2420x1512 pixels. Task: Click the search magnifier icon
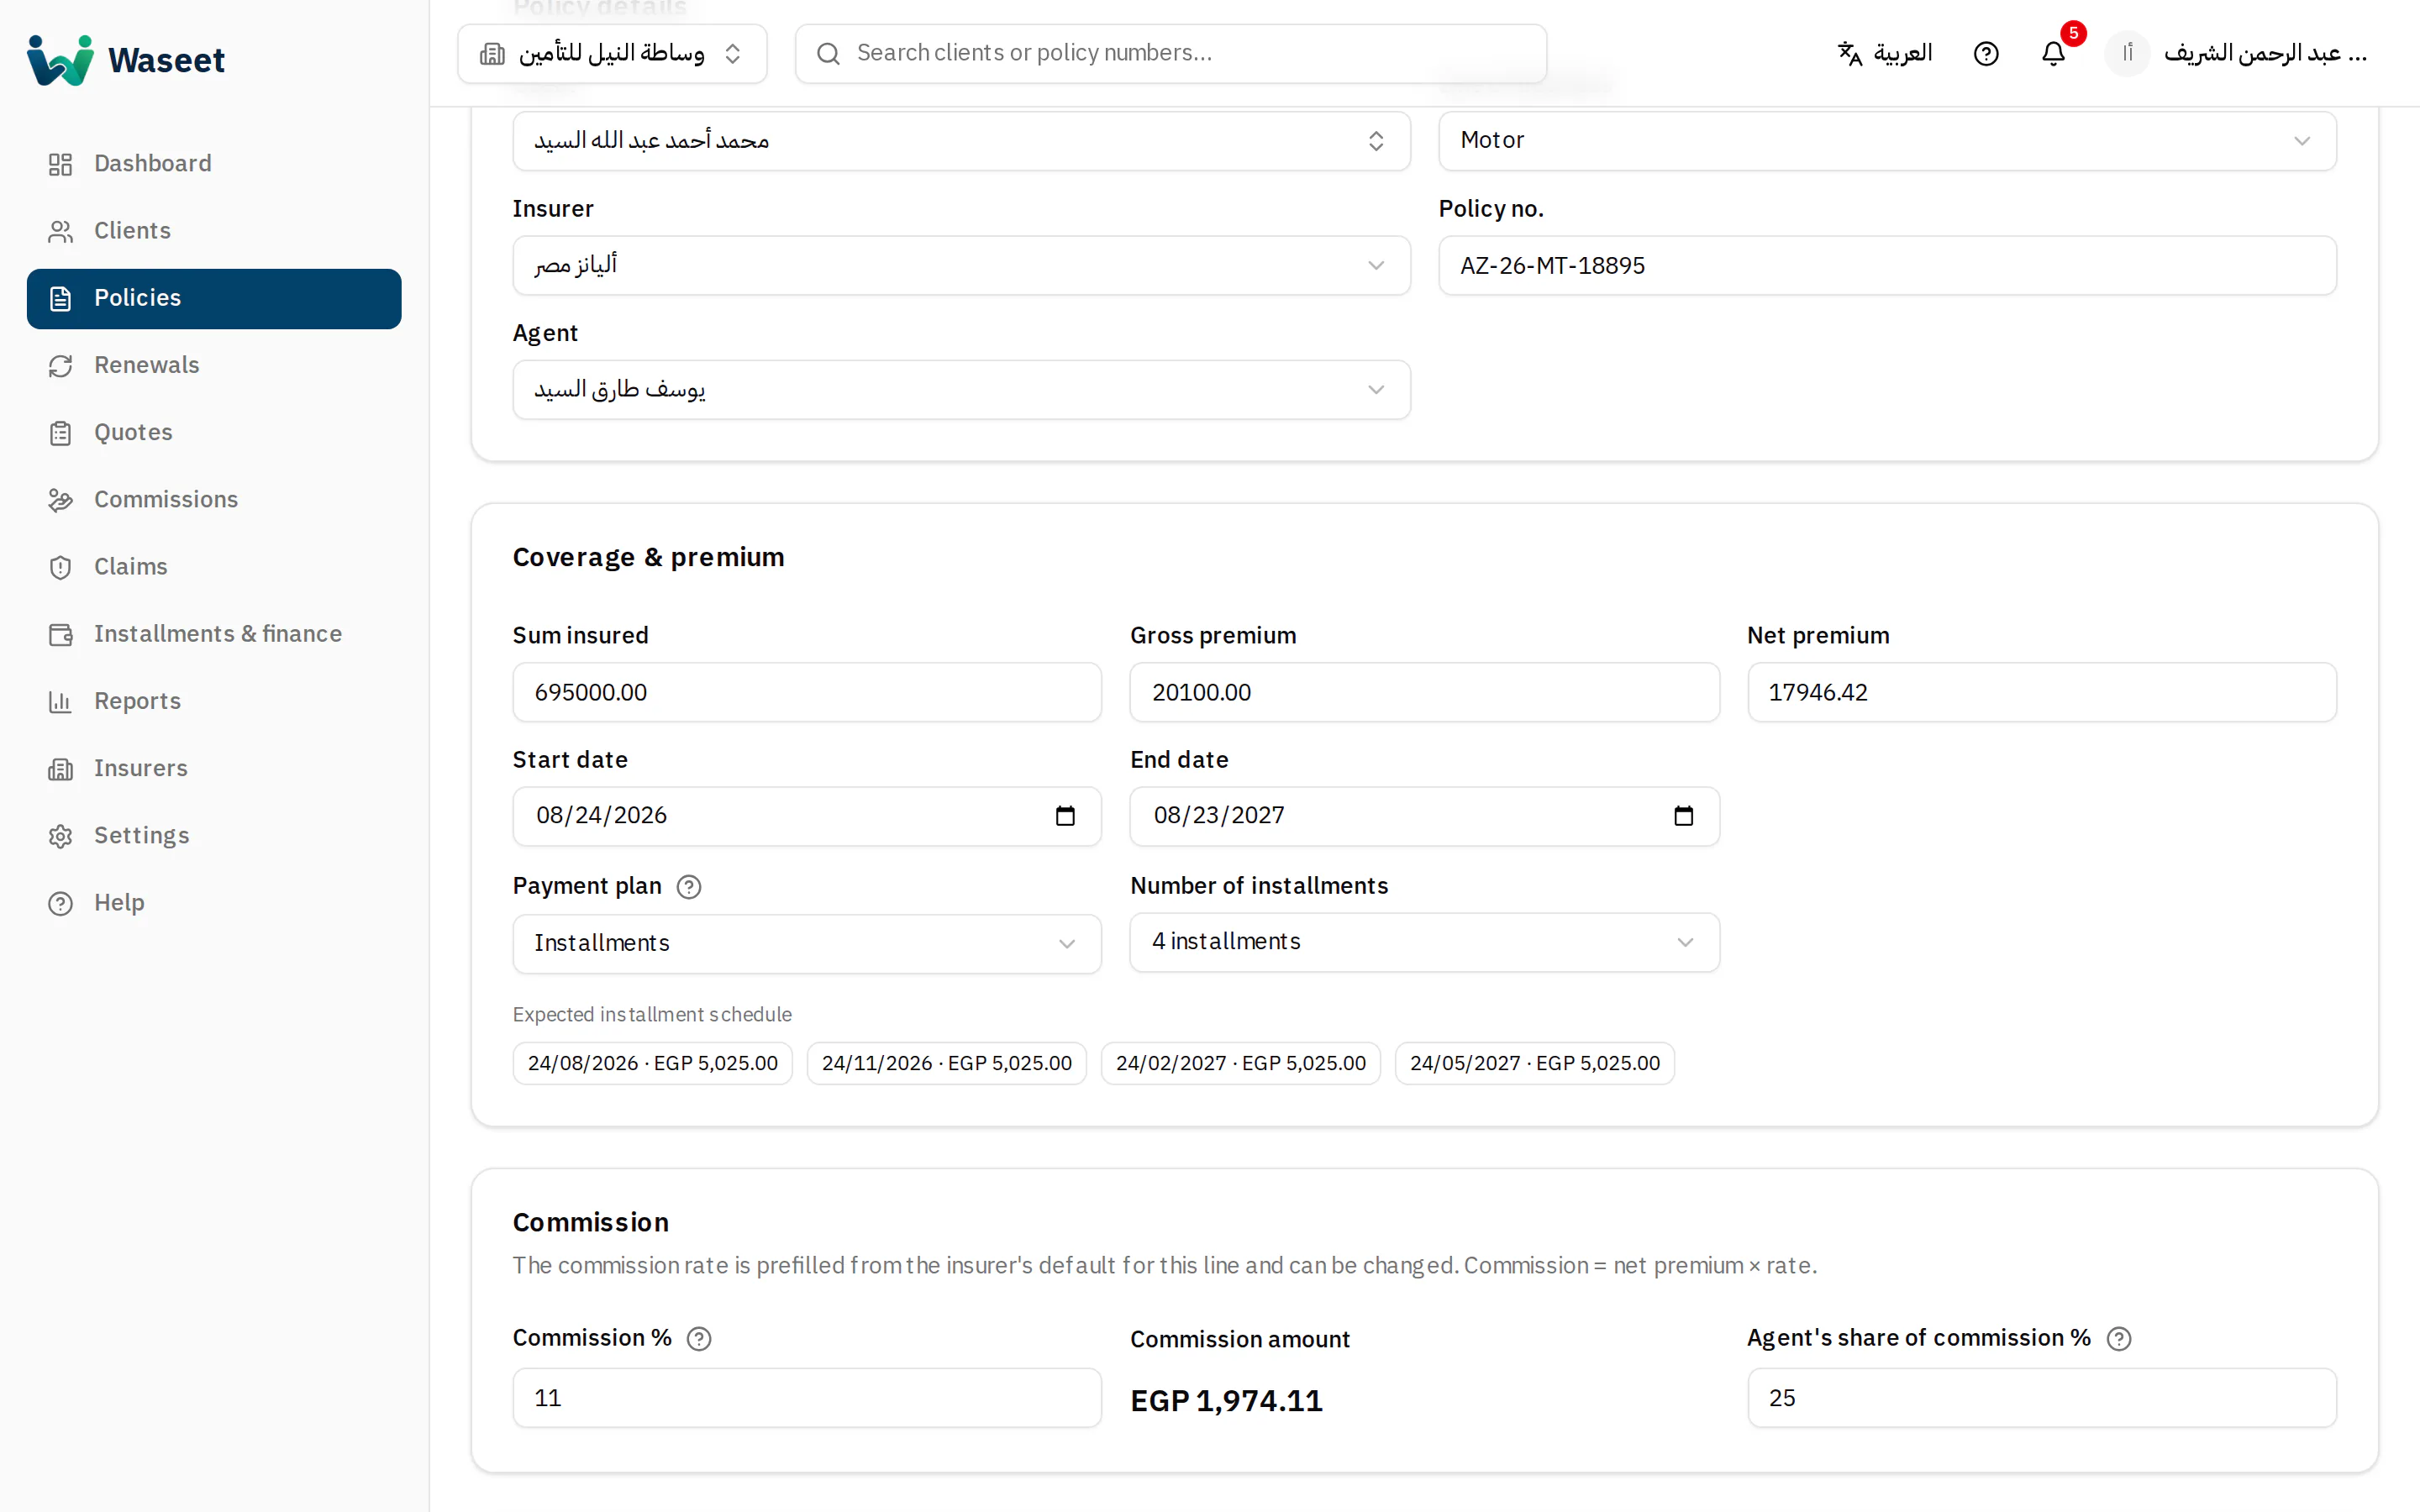(828, 54)
